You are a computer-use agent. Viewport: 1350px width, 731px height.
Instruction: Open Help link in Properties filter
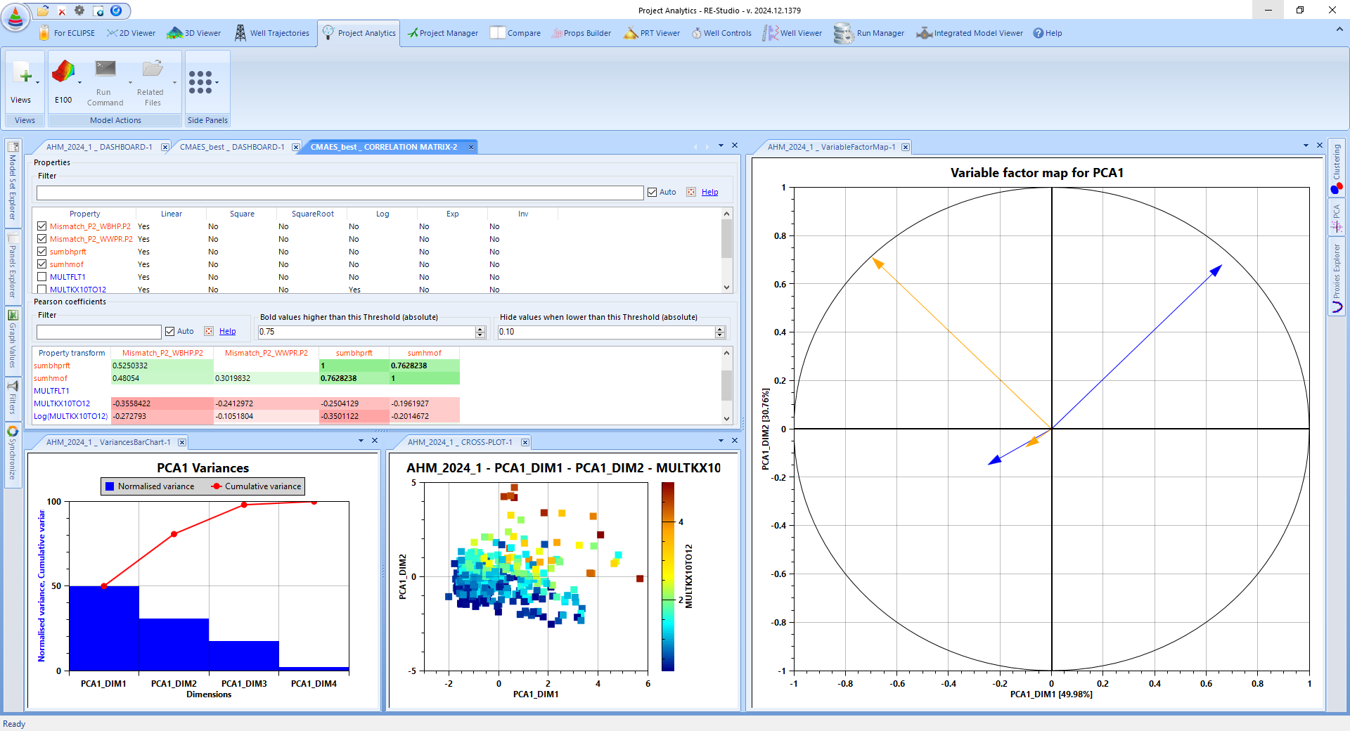(x=709, y=192)
